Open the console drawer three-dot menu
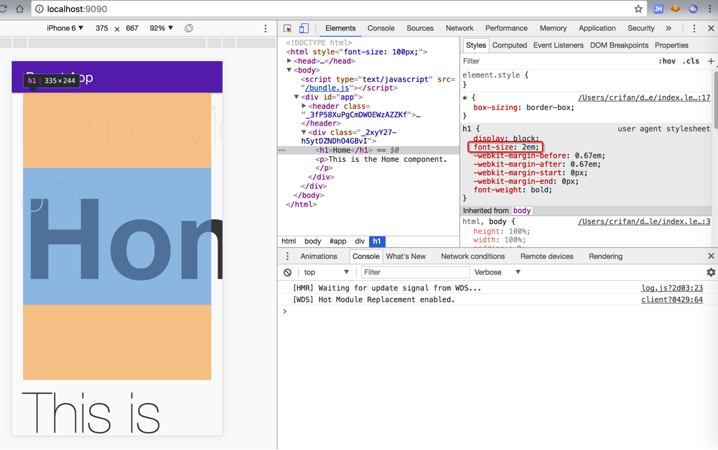This screenshot has height=450, width=718. coord(288,256)
